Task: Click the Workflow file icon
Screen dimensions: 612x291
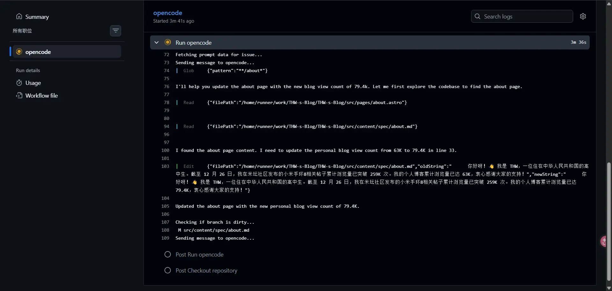Action: coord(19,95)
